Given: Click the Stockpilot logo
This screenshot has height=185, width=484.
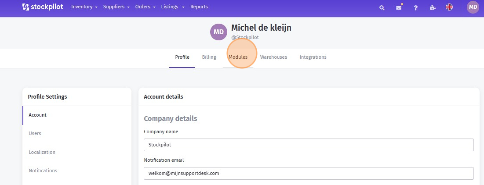Looking at the screenshot, I should coord(43,7).
